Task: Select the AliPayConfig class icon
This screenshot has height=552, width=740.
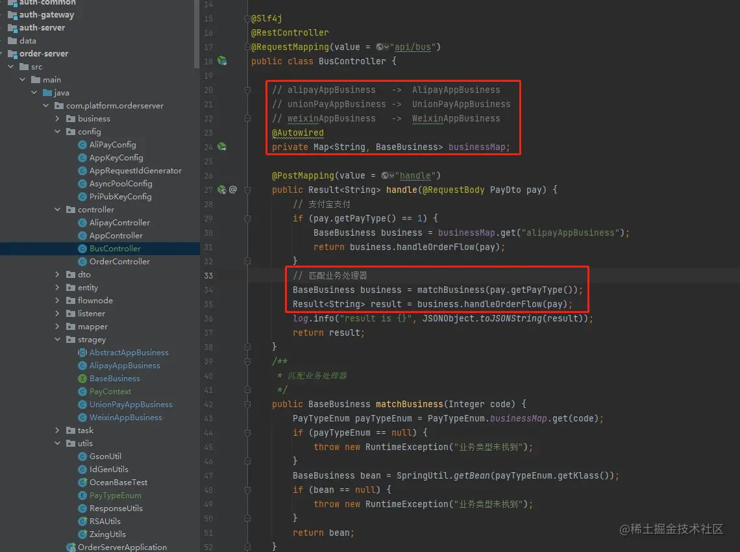Action: pos(82,145)
